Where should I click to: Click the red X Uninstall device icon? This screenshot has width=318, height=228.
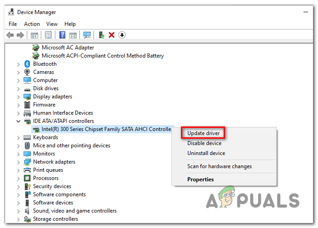[x=112, y=35]
